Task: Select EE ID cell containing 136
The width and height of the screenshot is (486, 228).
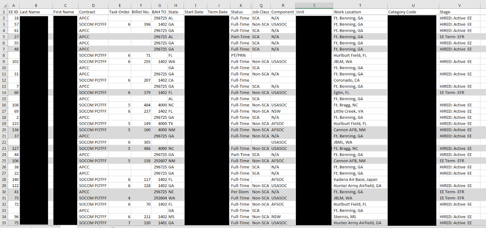Action: [x=14, y=130]
